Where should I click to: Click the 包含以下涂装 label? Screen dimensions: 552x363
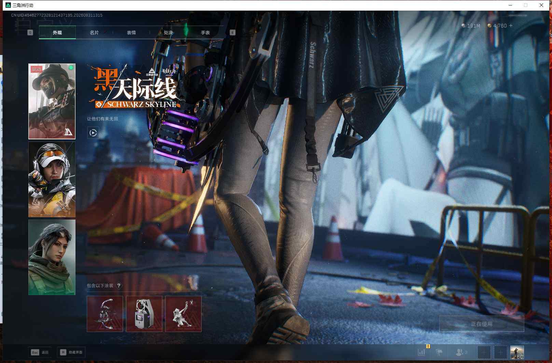tap(100, 285)
